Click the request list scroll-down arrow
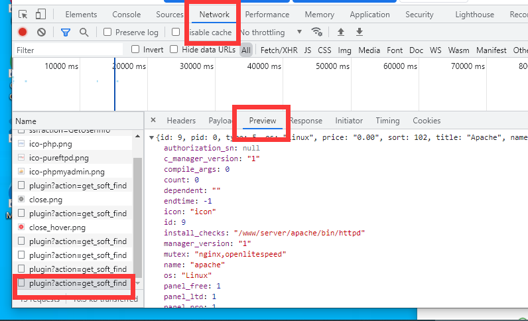The height and width of the screenshot is (321, 528). pos(137,283)
